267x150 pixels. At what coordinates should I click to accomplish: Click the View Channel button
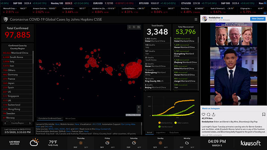click(258, 19)
